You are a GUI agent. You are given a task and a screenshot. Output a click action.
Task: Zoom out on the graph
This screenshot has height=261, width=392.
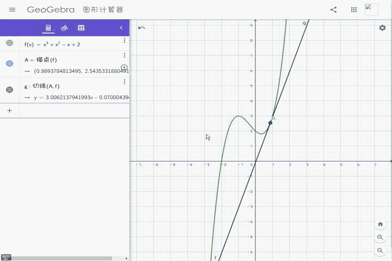(x=380, y=251)
